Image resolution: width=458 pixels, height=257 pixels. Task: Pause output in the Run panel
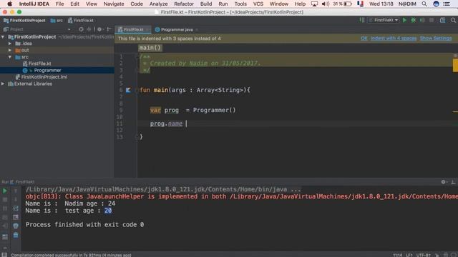[x=5, y=208]
